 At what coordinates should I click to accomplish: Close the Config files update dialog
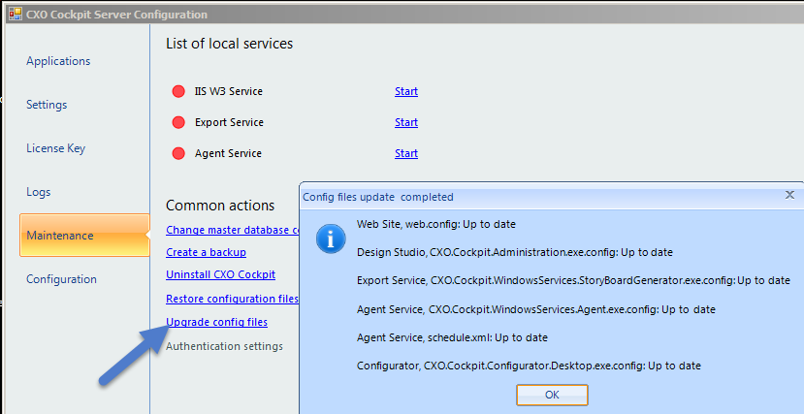pyautogui.click(x=789, y=195)
